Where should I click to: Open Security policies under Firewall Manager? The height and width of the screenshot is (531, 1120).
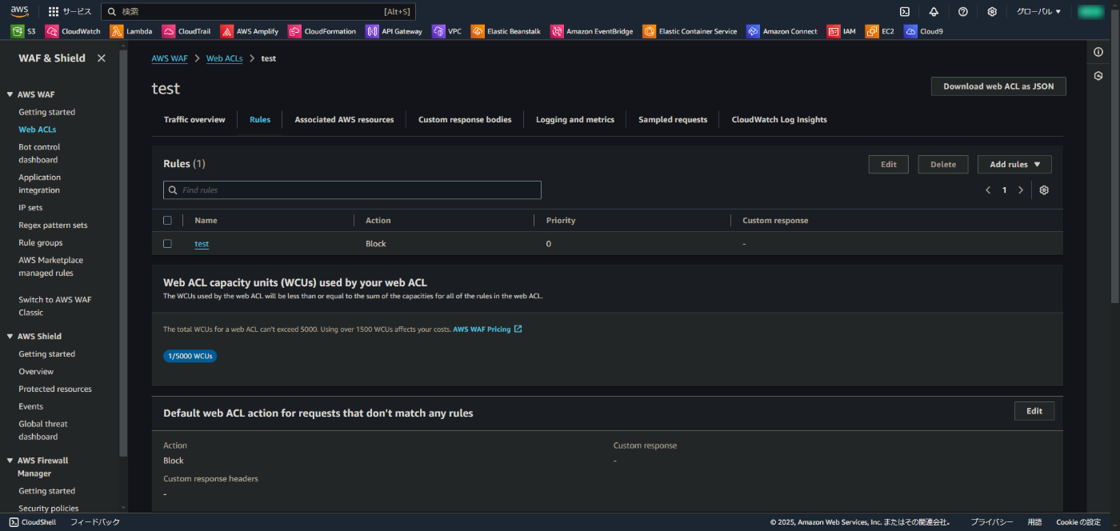coord(49,508)
